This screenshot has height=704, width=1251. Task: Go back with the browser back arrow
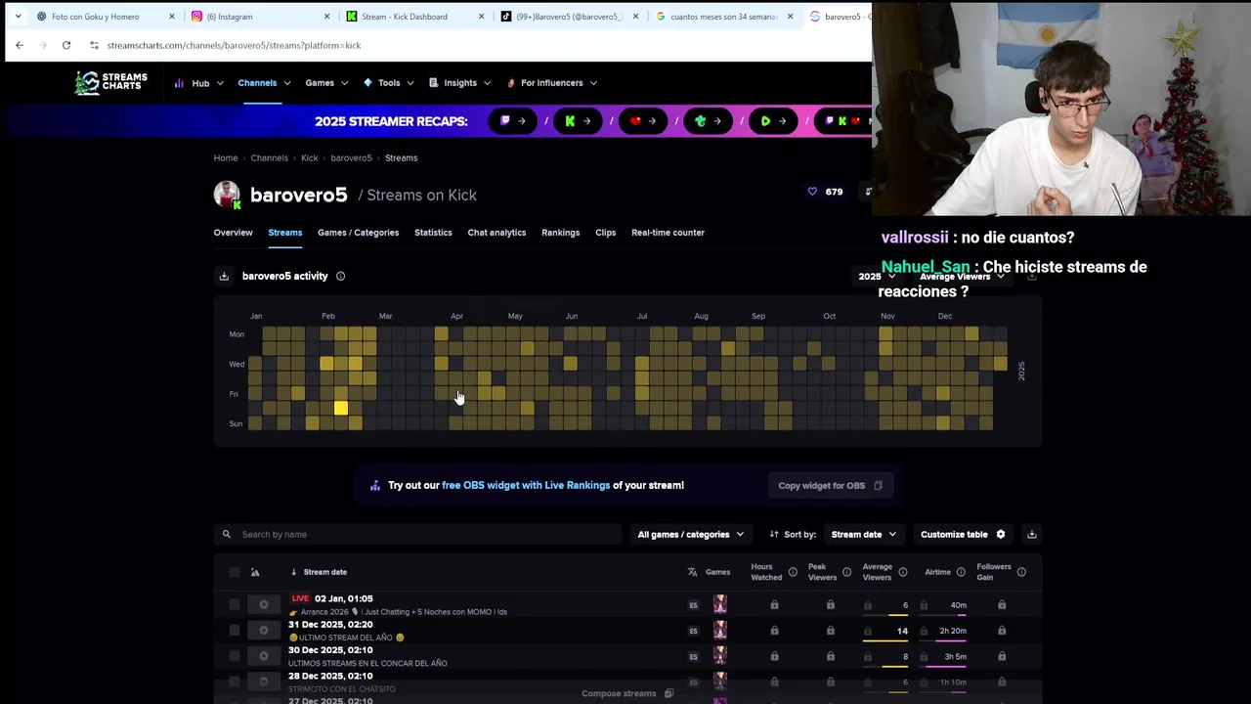pyautogui.click(x=20, y=45)
